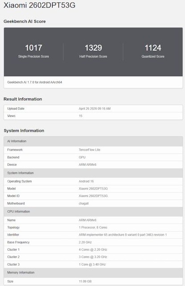The height and width of the screenshot is (286, 185).
Task: Click the Size label
Action: (10, 282)
